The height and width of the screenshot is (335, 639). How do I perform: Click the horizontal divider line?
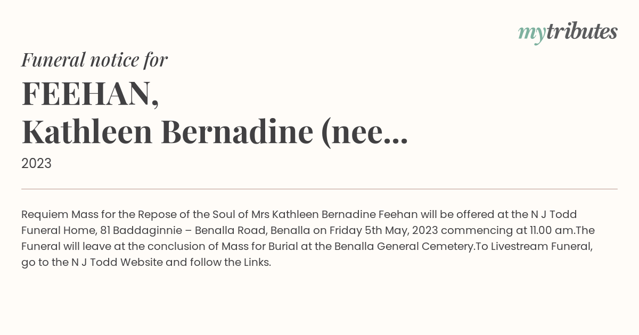pos(319,189)
